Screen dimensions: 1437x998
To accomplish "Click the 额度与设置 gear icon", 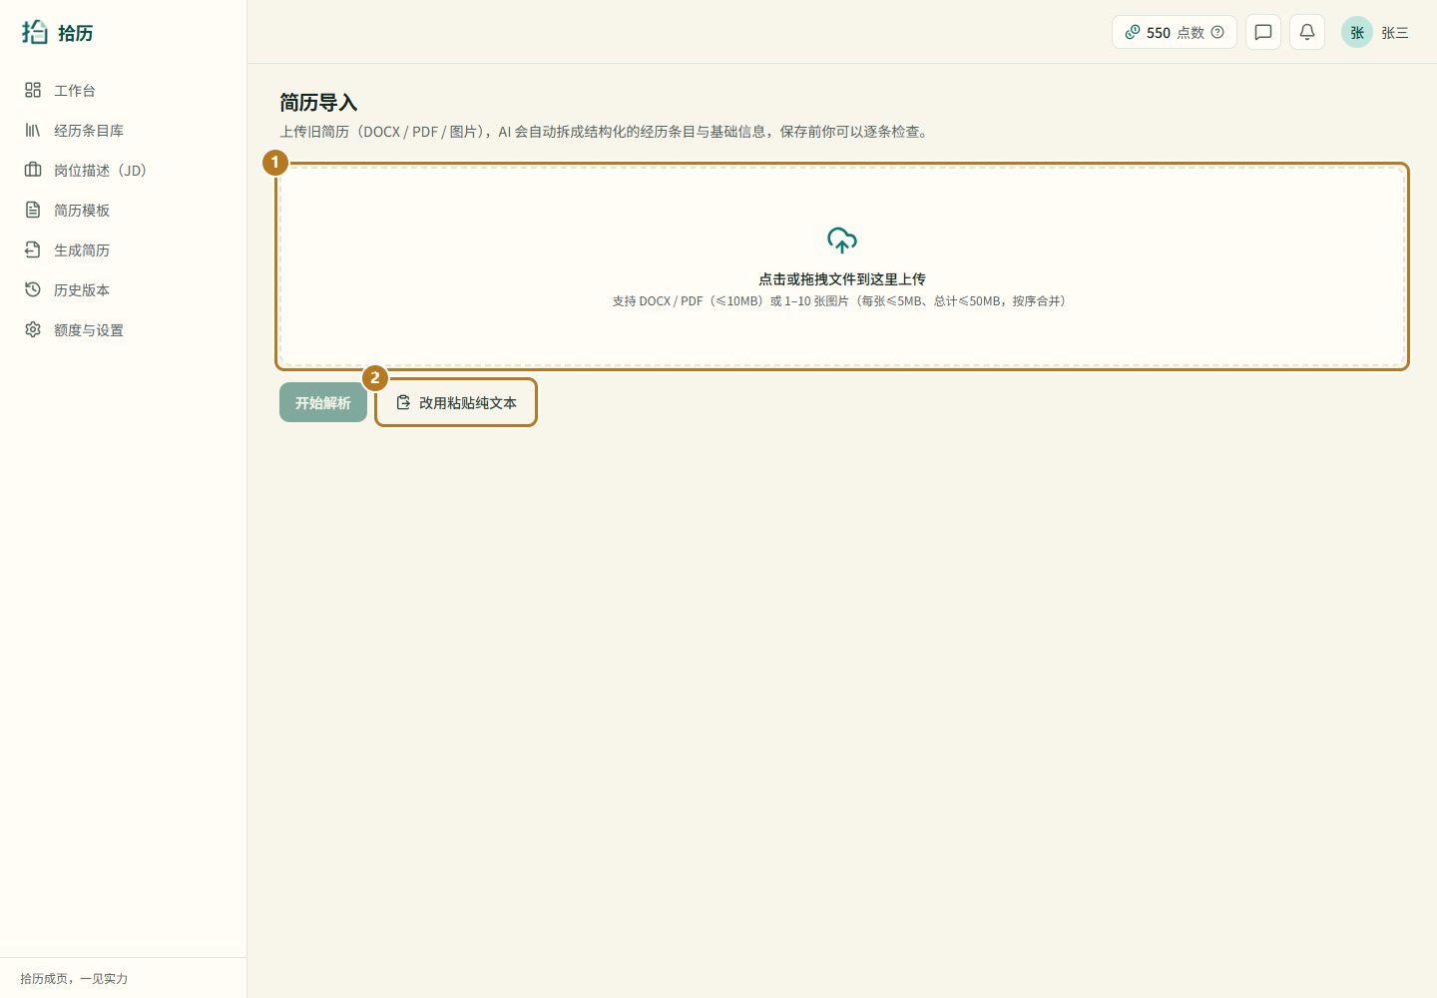I will [x=33, y=329].
